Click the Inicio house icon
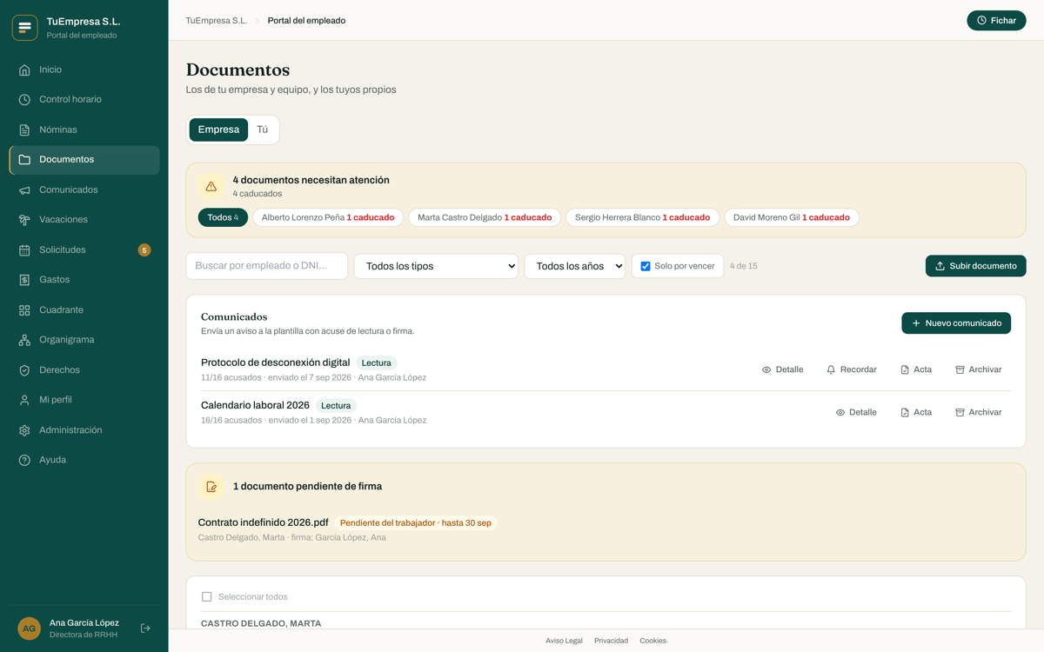This screenshot has width=1044, height=652. [24, 70]
